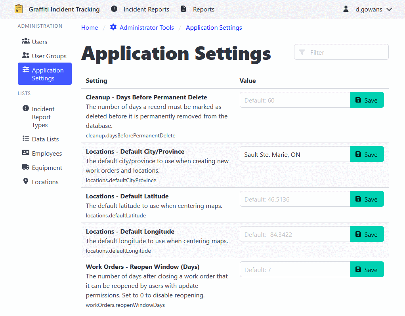Viewport: 405px width, 316px height.
Task: Click the filter funnel icon in the Filter box
Action: coord(302,52)
